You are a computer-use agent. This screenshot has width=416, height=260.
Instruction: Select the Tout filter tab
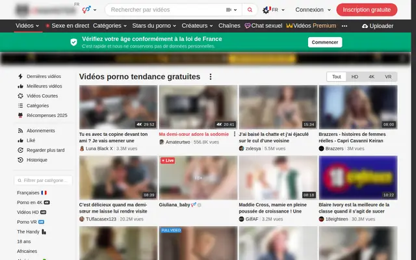tap(337, 77)
